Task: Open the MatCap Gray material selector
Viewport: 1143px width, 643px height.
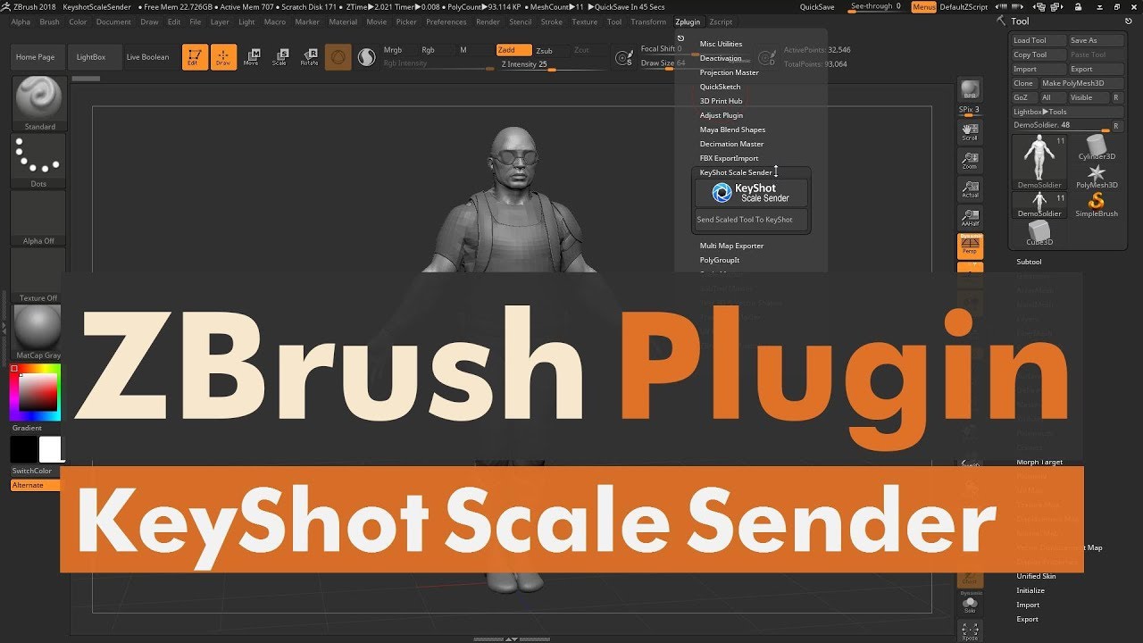Action: (x=38, y=332)
